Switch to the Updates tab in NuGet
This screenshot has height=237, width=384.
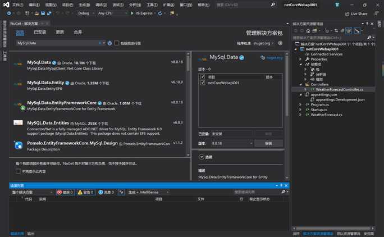pos(60,32)
